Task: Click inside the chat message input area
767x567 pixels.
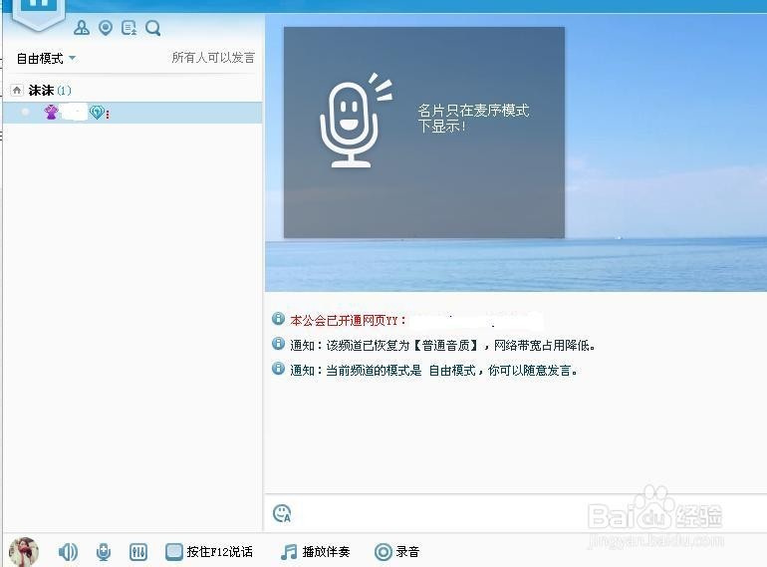Action: 516,513
